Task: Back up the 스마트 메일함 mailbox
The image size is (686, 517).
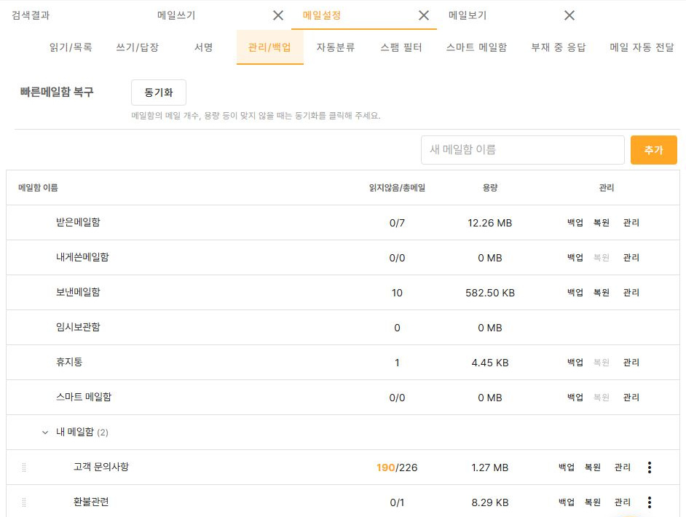Action: point(575,398)
